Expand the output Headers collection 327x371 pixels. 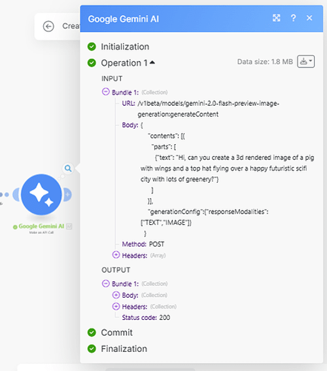pyautogui.click(x=116, y=306)
